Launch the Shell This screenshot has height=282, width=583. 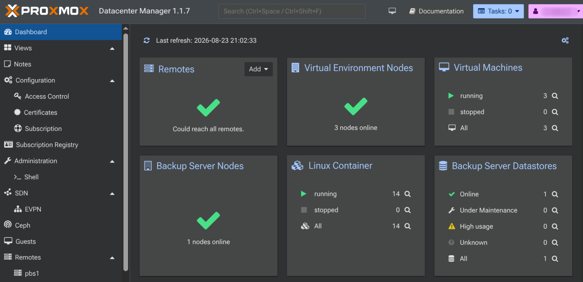point(61,177)
